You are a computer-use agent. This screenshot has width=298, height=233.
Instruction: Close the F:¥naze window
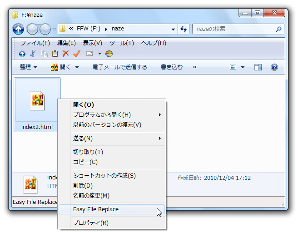point(274,13)
